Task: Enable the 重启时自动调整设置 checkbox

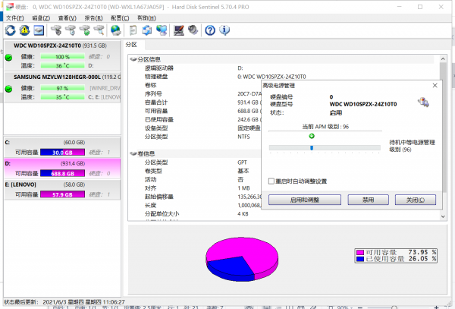Action: (x=272, y=181)
